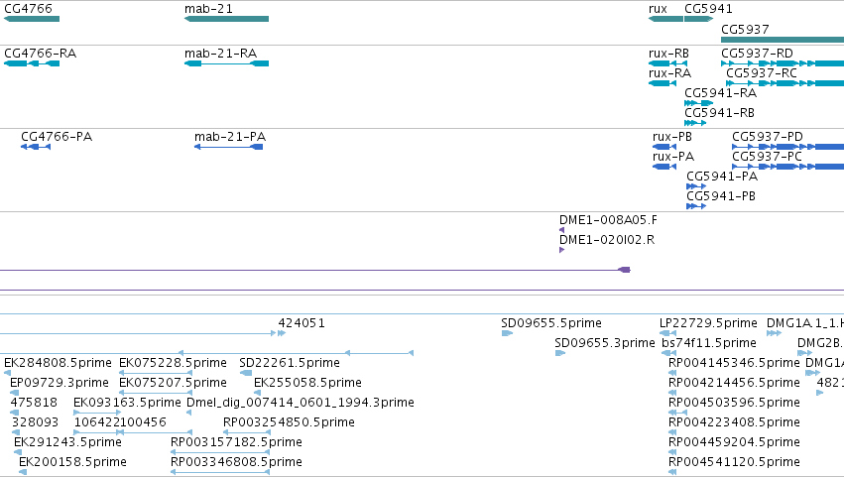Select the rux-RA transcript label

(x=669, y=73)
